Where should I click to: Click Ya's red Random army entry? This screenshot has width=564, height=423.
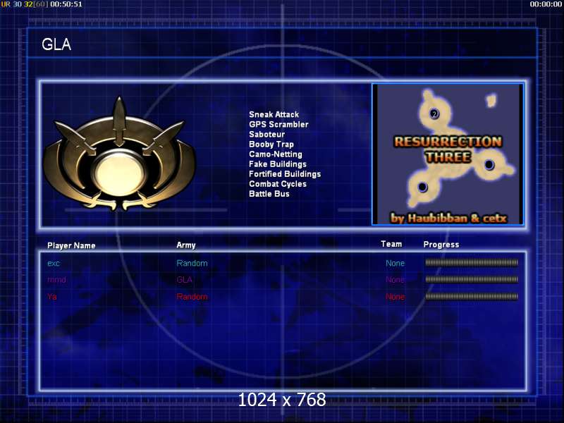(x=192, y=297)
